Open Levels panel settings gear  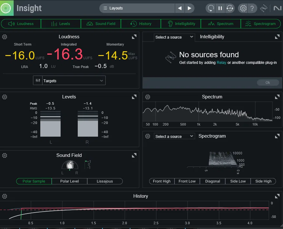click(x=4, y=97)
